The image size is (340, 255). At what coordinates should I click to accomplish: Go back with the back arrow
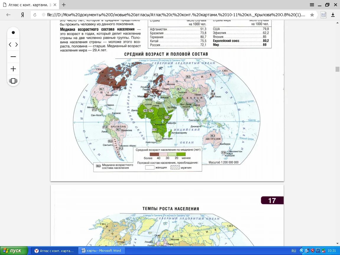tap(8, 15)
